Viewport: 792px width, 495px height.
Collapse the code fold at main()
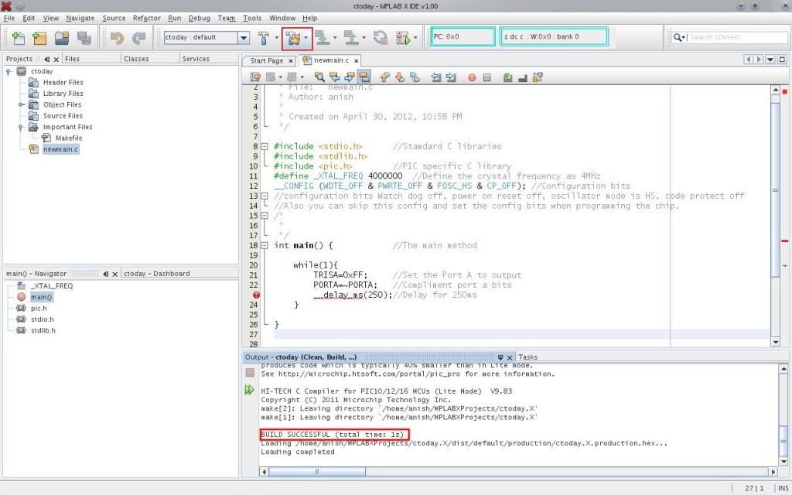pyautogui.click(x=264, y=245)
